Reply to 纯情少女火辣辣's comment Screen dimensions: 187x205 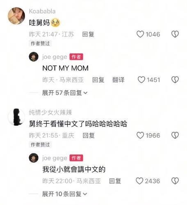coord(89,135)
